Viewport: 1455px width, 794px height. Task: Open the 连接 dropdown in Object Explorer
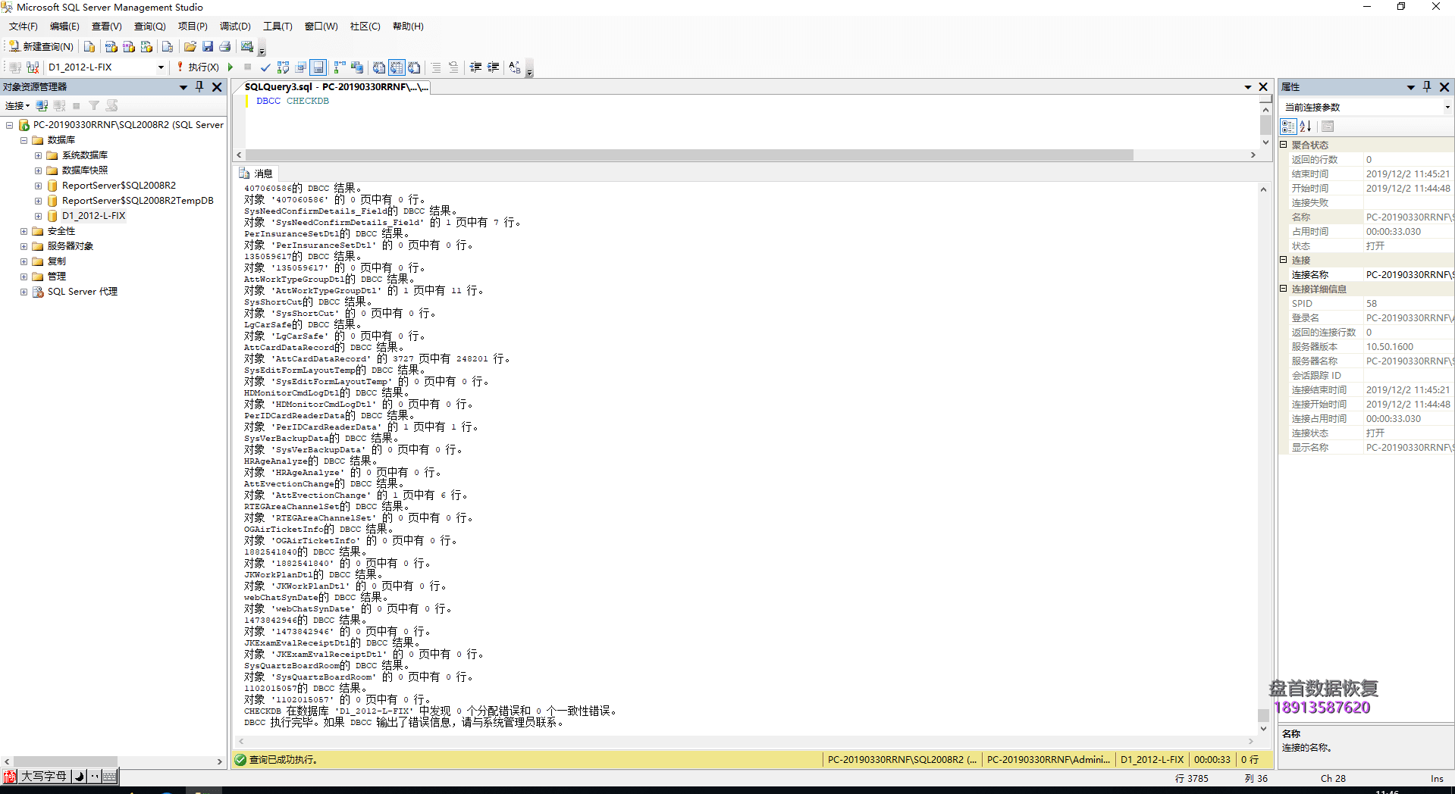coord(17,106)
